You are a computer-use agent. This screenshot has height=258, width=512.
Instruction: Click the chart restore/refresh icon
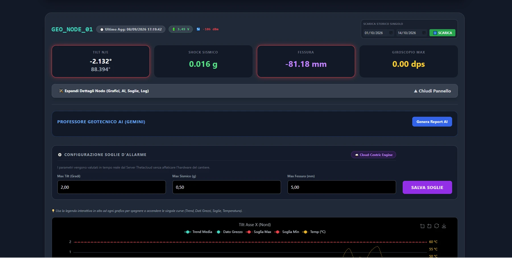coord(437,226)
